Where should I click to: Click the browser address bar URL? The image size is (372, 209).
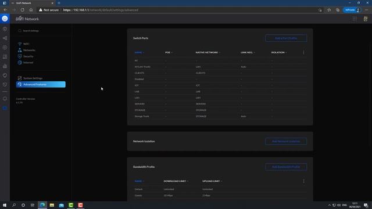pyautogui.click(x=101, y=10)
